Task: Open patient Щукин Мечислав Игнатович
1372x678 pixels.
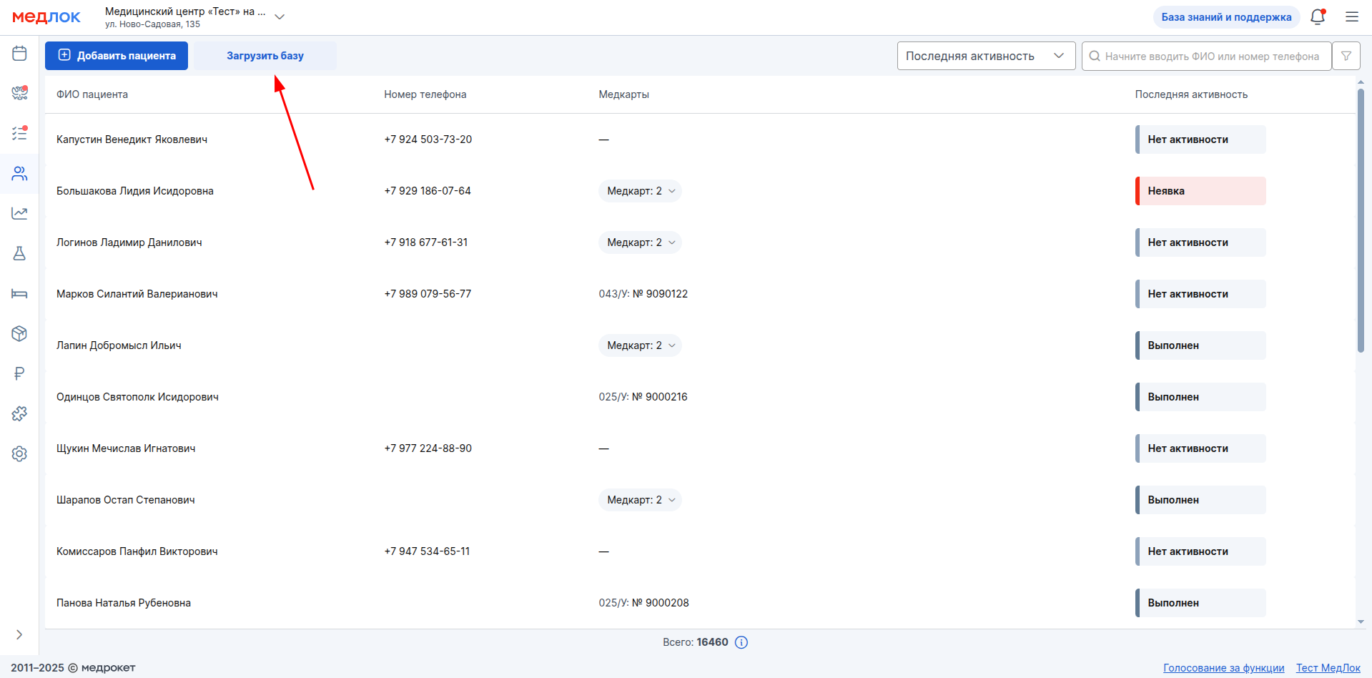Action: [x=126, y=448]
